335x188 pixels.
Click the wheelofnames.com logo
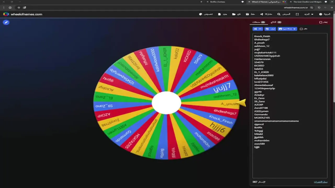pos(23,14)
